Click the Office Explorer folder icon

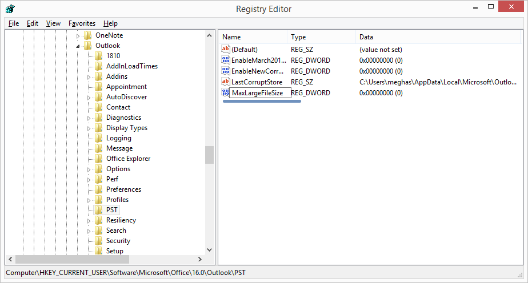[x=98, y=158]
